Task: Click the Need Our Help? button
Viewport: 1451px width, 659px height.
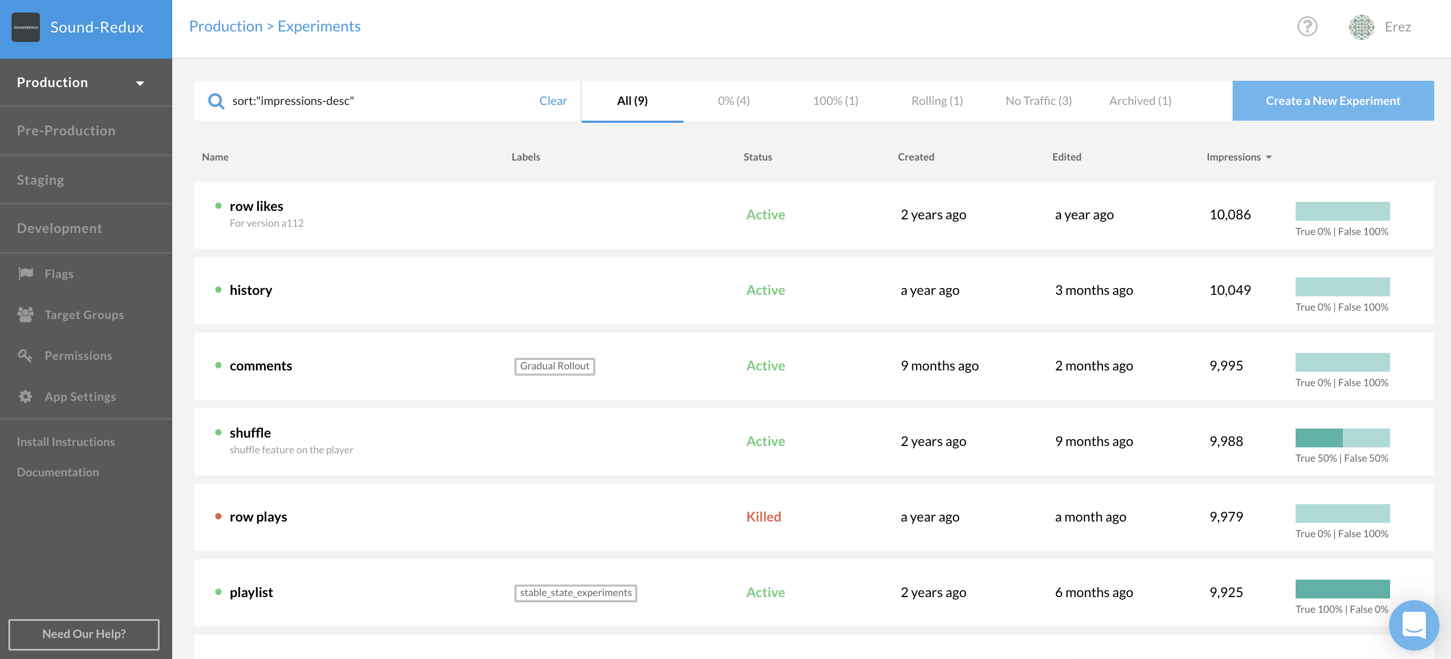Action: click(84, 634)
